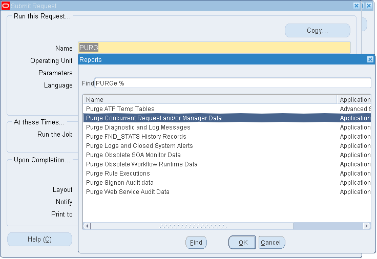Click the Find button
This screenshot has width=377, height=259.
click(196, 243)
